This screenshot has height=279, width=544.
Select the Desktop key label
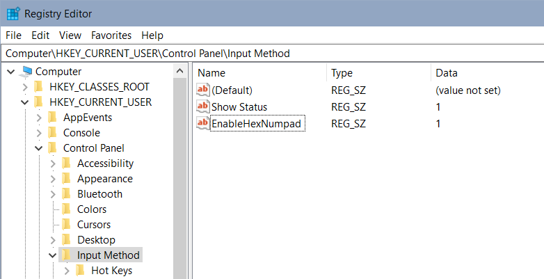pos(96,239)
